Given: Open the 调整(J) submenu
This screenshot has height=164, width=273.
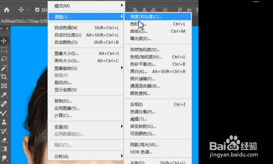Looking at the screenshot, I should coord(86,17).
